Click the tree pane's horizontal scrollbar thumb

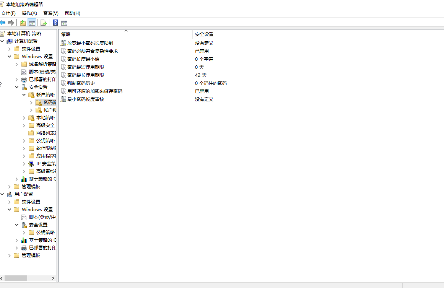coord(16,278)
